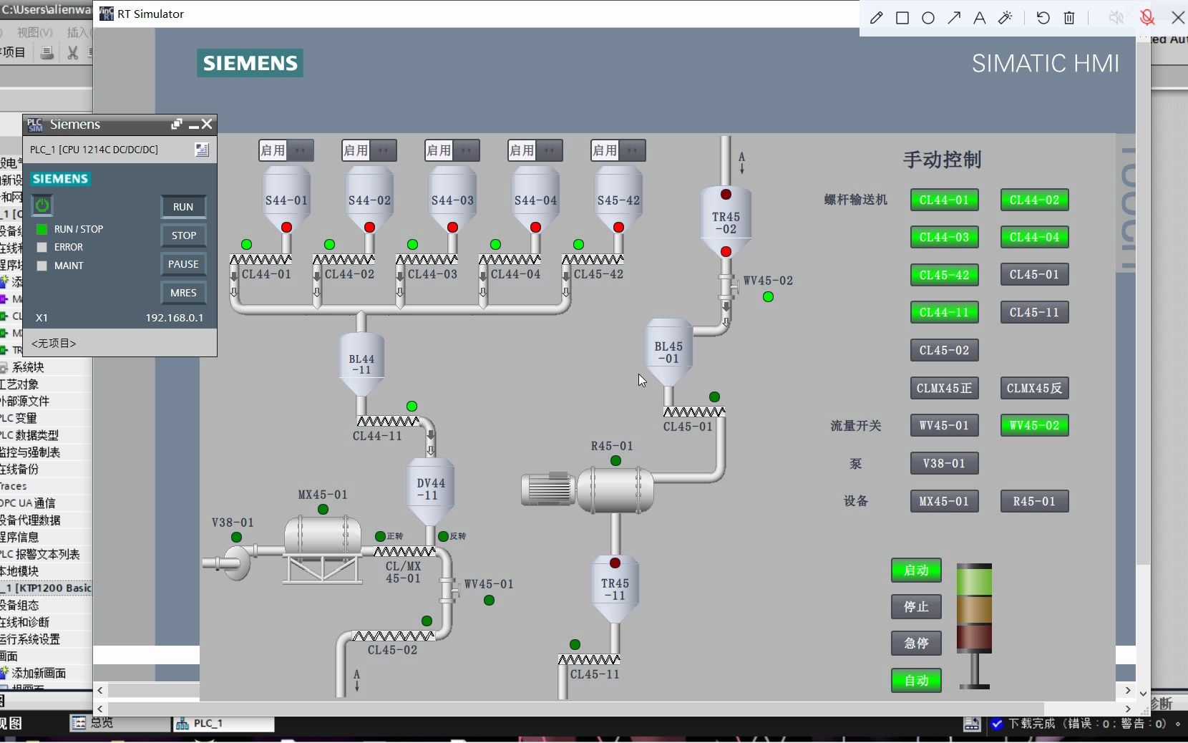Toggle the S44-03 启用 switch
Screen dimensions: 1188x743
[x=452, y=150]
